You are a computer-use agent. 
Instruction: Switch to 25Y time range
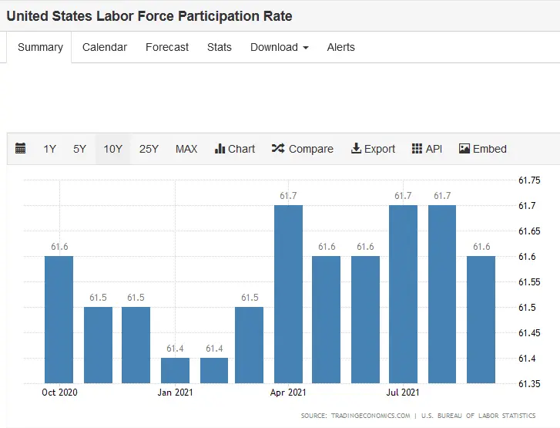[149, 149]
